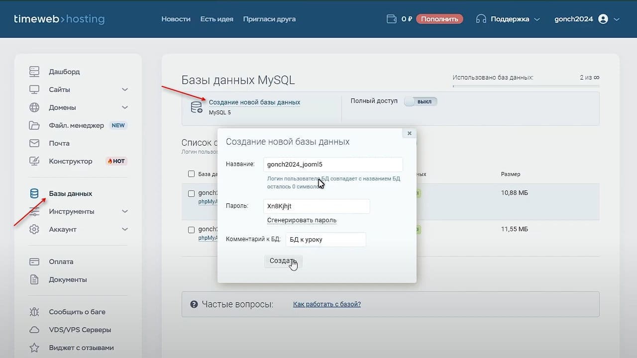Open Есть идея in top navigation
The width and height of the screenshot is (637, 358).
pos(216,19)
